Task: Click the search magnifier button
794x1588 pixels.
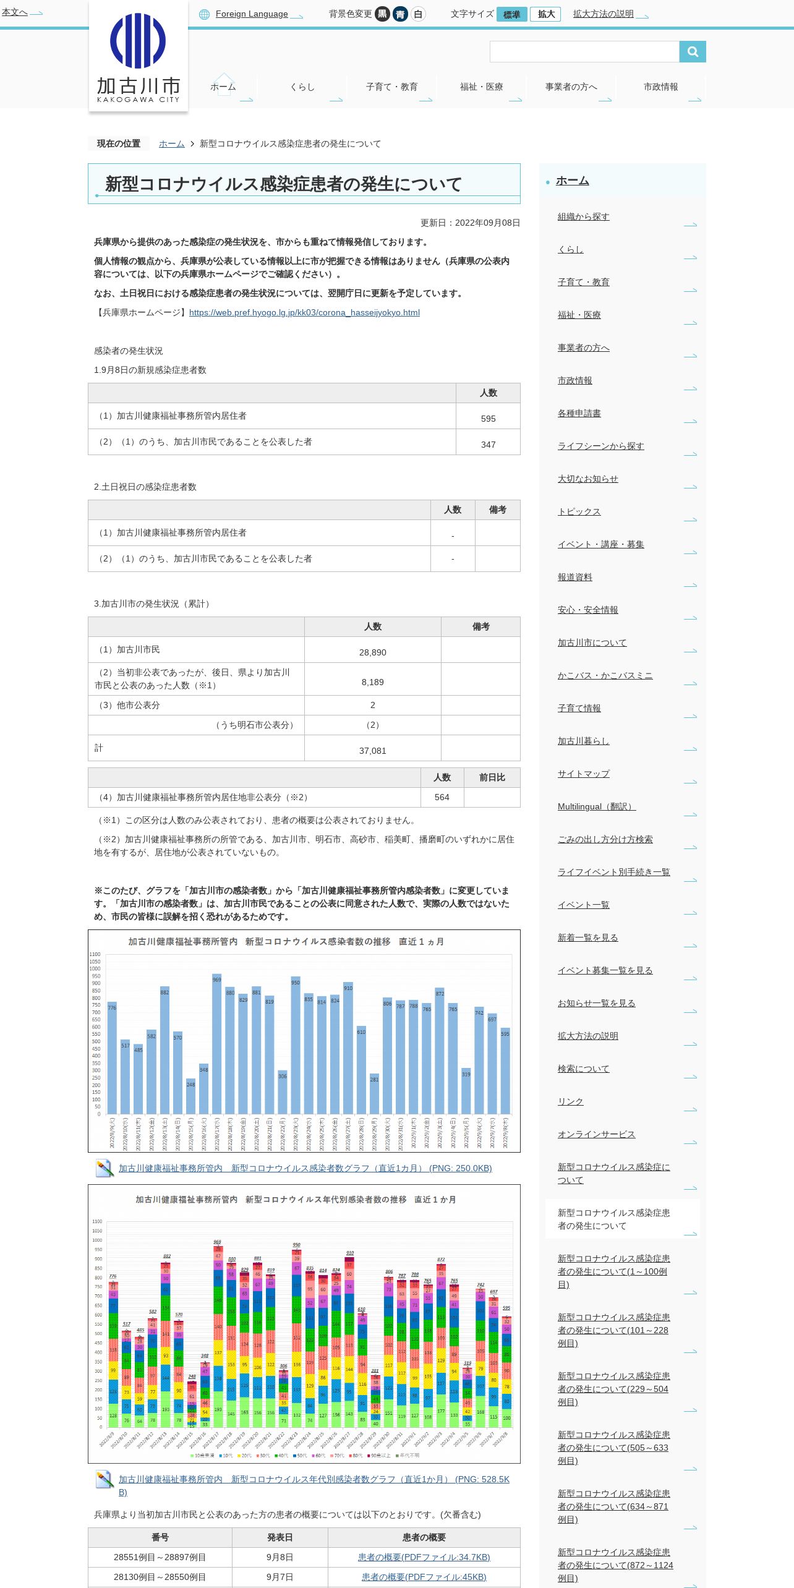Action: (x=693, y=52)
